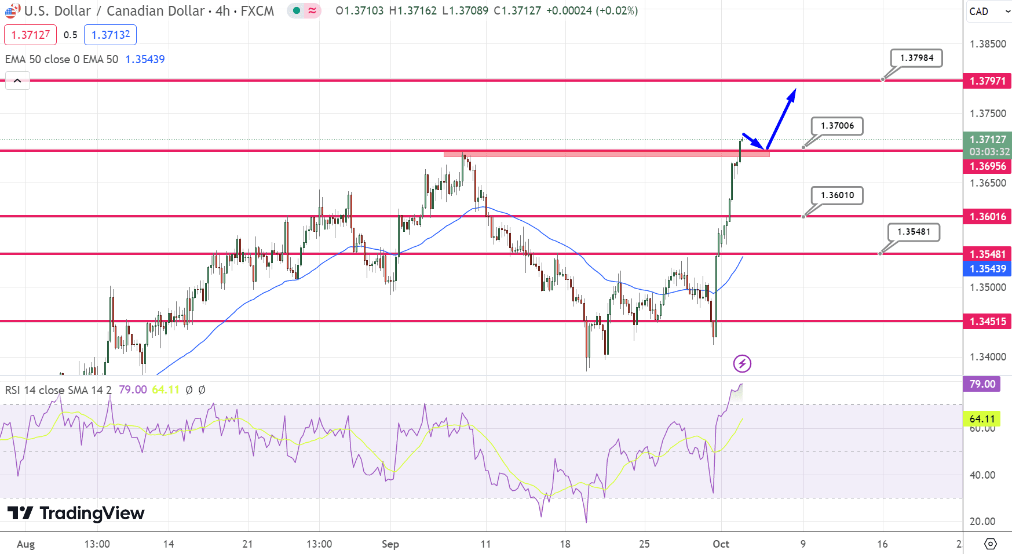This screenshot has width=1012, height=554.
Task: Click the RSI value 79.00 in legend
Action: tap(133, 390)
